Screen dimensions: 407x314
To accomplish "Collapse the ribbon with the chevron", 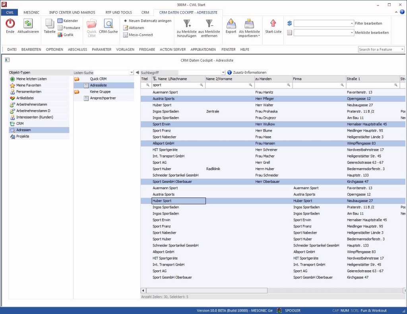I will (396, 12).
